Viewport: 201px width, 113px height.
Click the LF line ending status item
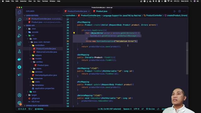[x=142, y=109]
